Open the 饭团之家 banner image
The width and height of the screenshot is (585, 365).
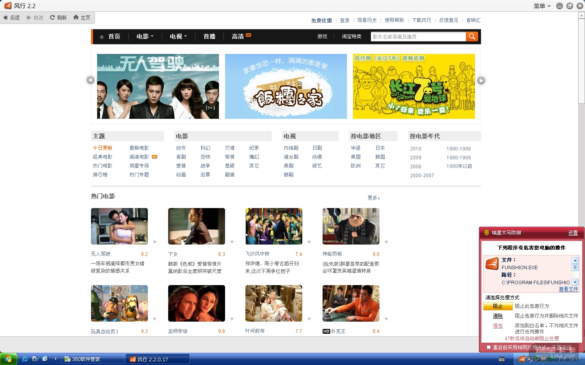pyautogui.click(x=286, y=86)
